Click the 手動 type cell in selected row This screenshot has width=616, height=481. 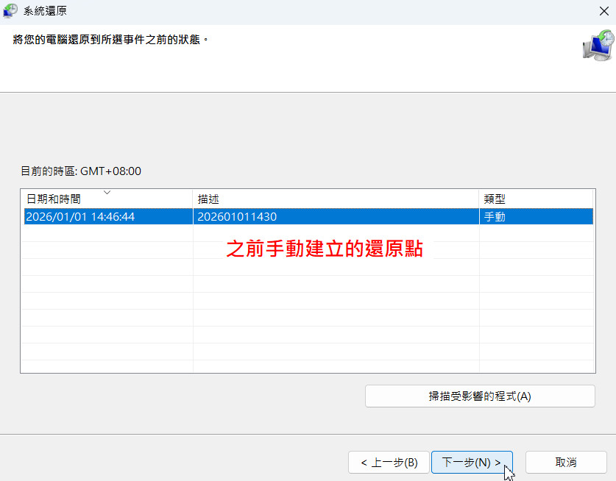coord(495,217)
